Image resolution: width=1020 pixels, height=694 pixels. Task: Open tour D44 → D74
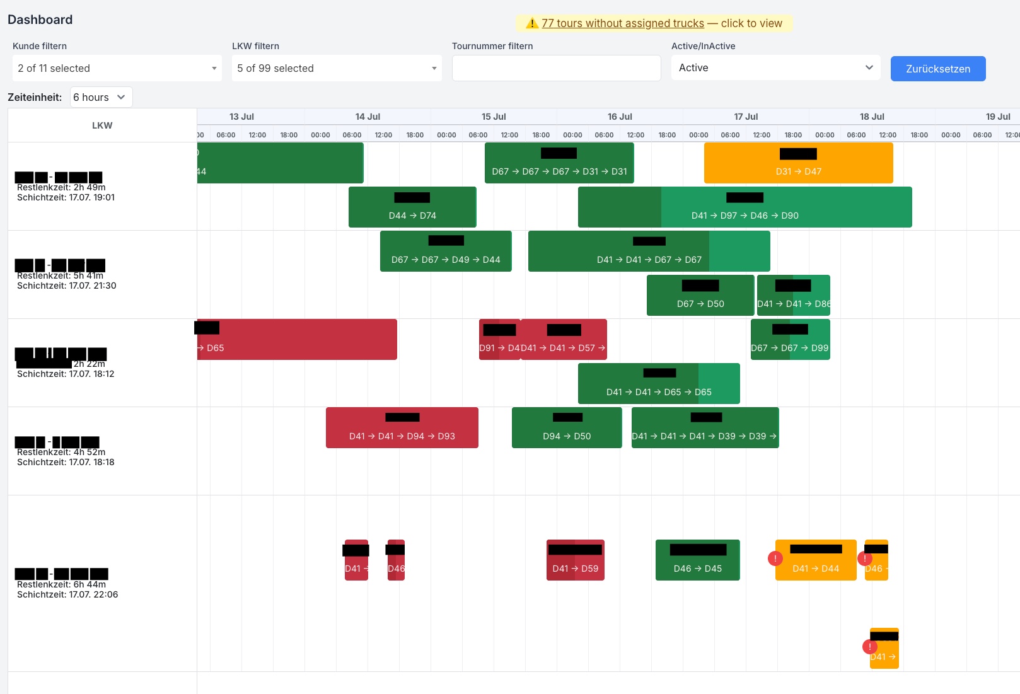tap(412, 207)
